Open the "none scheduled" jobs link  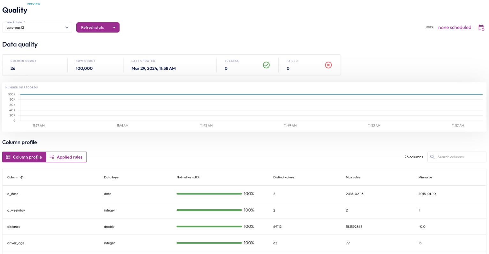455,27
